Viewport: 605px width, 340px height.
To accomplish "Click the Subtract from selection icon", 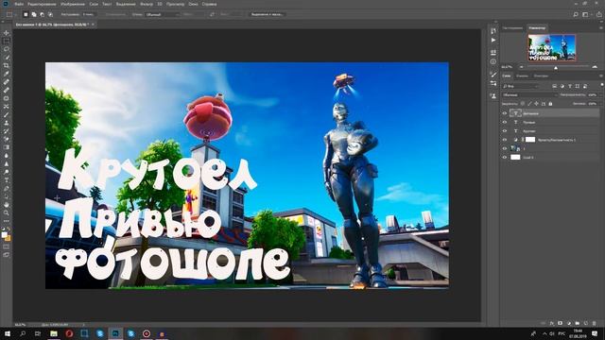I will [x=42, y=14].
